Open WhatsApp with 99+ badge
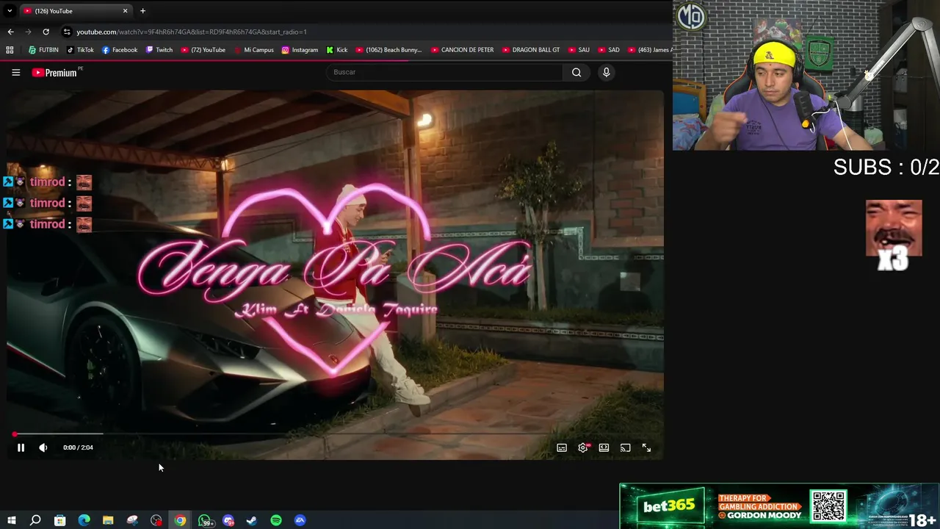 (x=206, y=520)
